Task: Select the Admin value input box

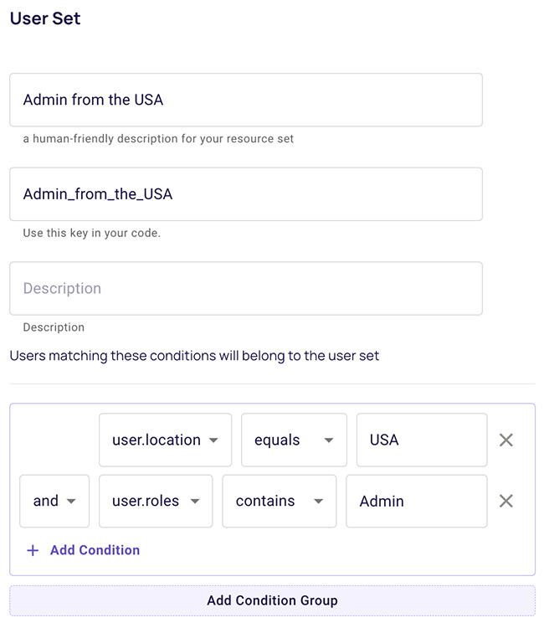Action: click(x=416, y=501)
